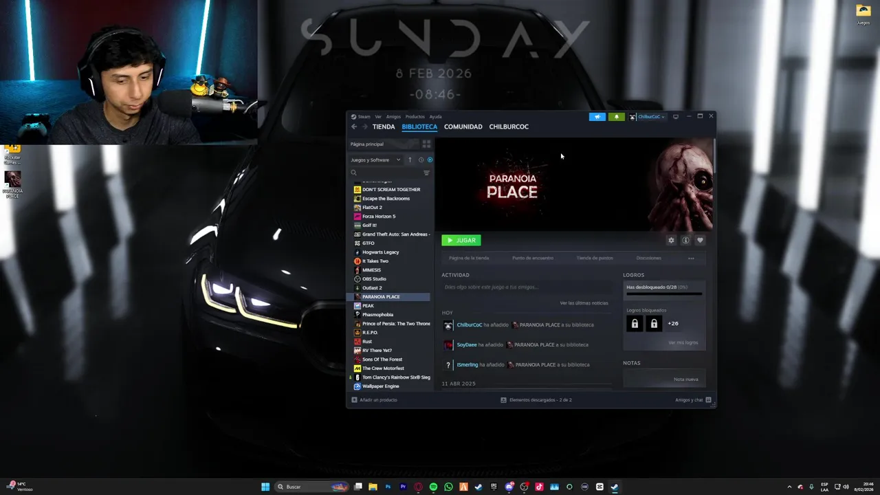
Task: Expand the ChilburCoC account dropdown
Action: coord(648,117)
